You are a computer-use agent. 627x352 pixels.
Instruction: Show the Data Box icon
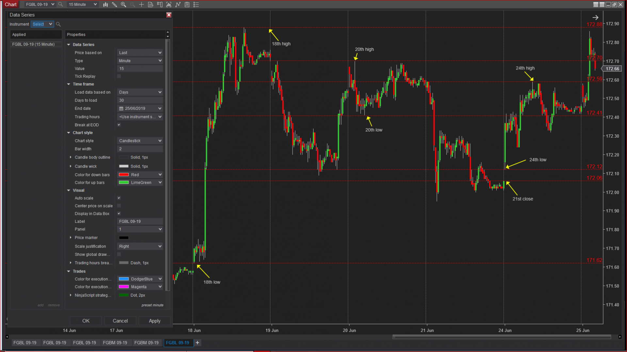[x=151, y=5]
